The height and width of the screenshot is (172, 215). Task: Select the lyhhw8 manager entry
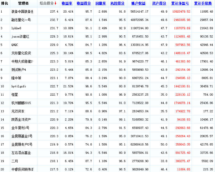pos(17,28)
